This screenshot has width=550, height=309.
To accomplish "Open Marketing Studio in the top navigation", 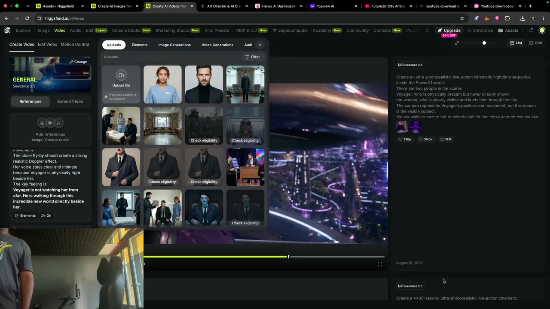I will pos(178,30).
